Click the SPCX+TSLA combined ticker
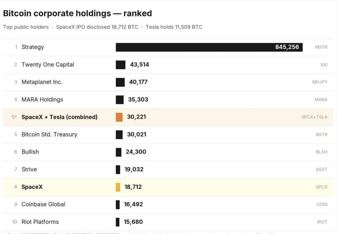337x234 pixels. 314,117
